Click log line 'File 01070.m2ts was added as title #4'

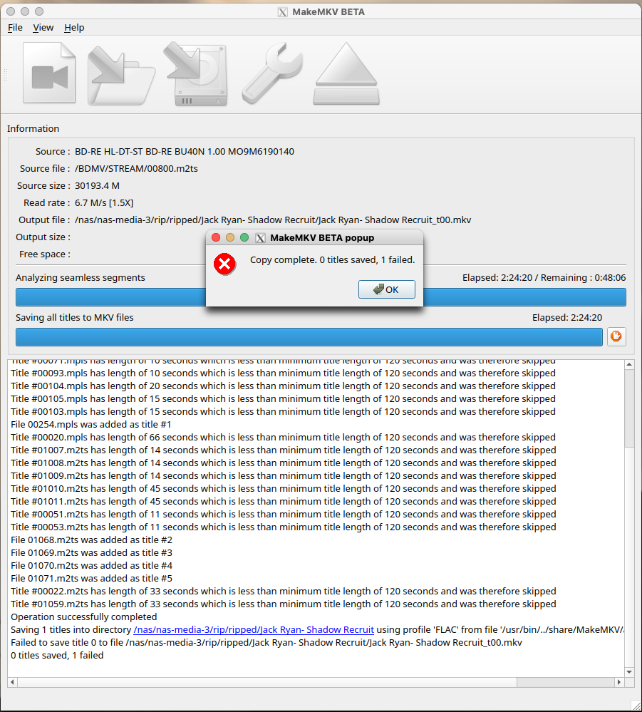(92, 566)
